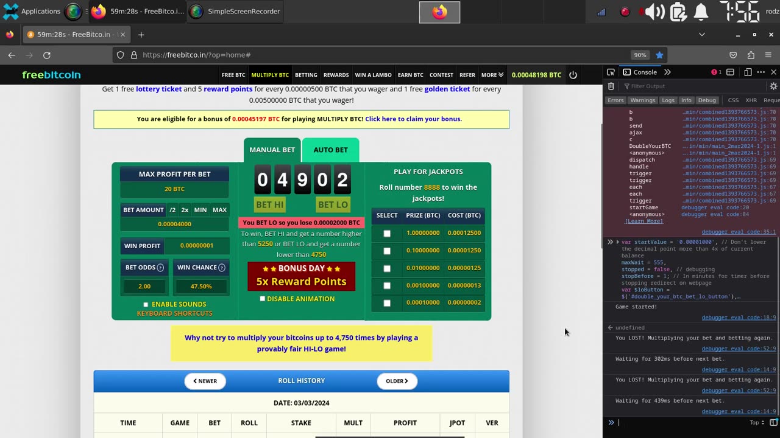Double the bet with 2x button
The width and height of the screenshot is (780, 438).
click(185, 210)
